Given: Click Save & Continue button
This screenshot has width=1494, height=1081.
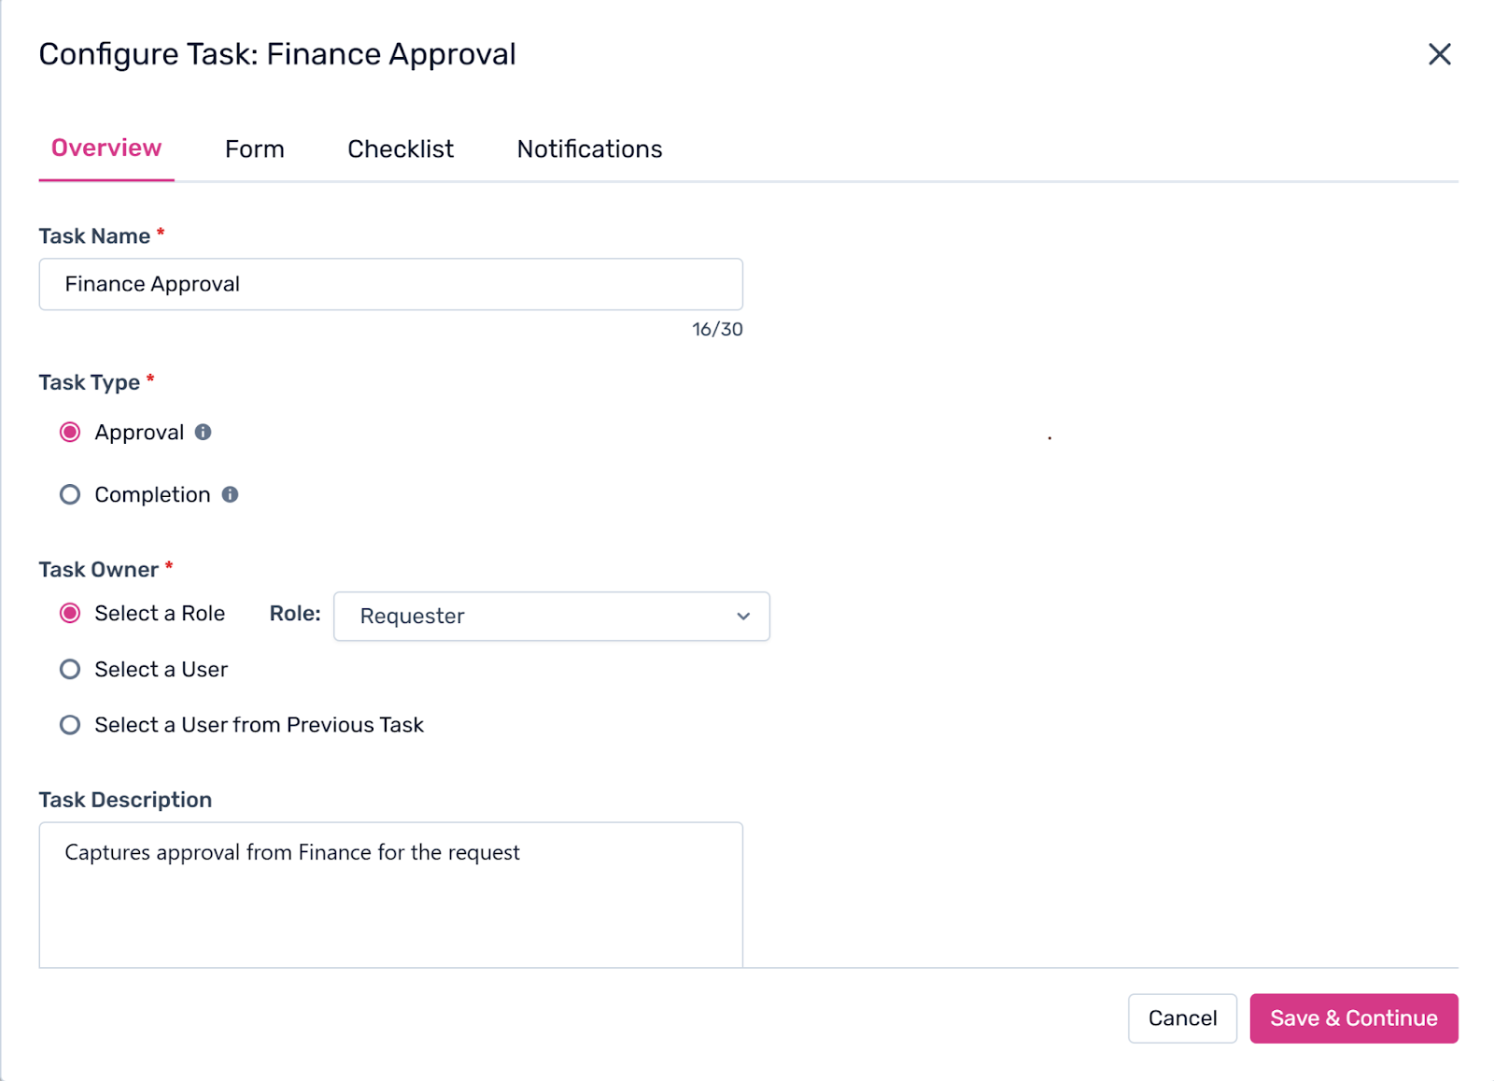Looking at the screenshot, I should [x=1353, y=1017].
